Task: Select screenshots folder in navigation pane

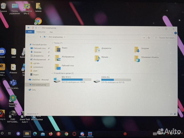Action: click(x=37, y=67)
